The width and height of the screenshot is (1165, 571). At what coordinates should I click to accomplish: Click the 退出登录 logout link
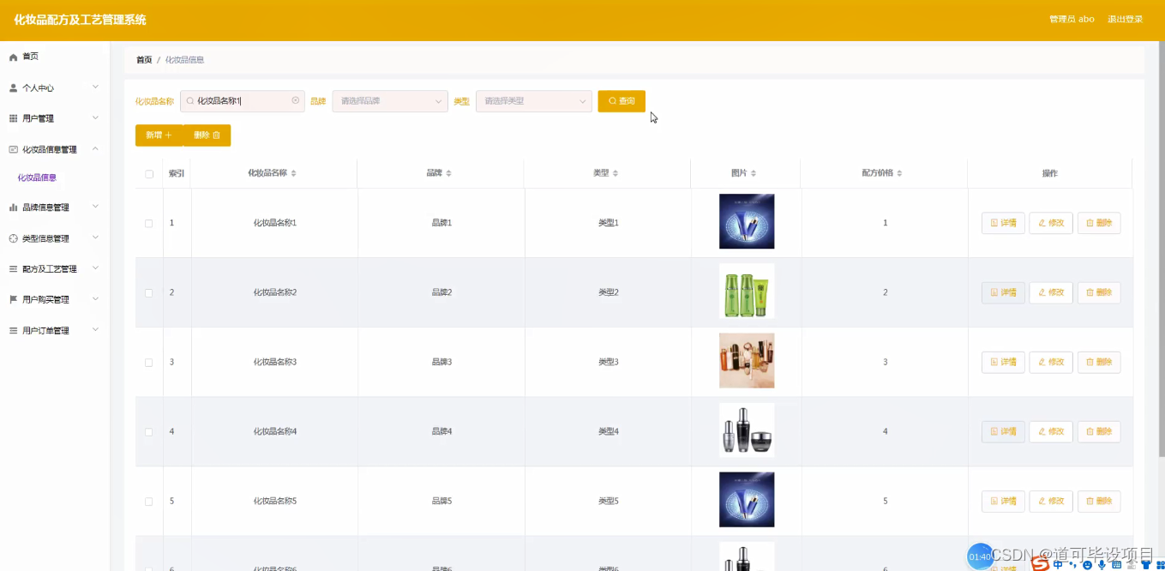1125,19
